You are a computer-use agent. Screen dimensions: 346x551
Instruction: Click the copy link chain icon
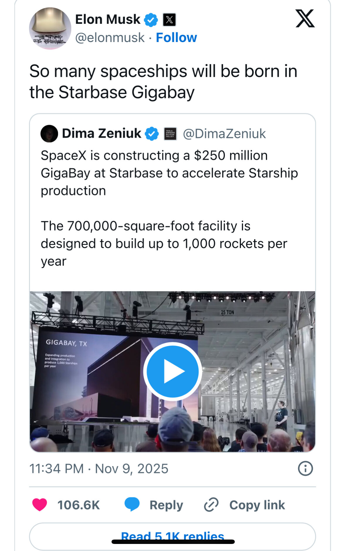[x=211, y=505]
